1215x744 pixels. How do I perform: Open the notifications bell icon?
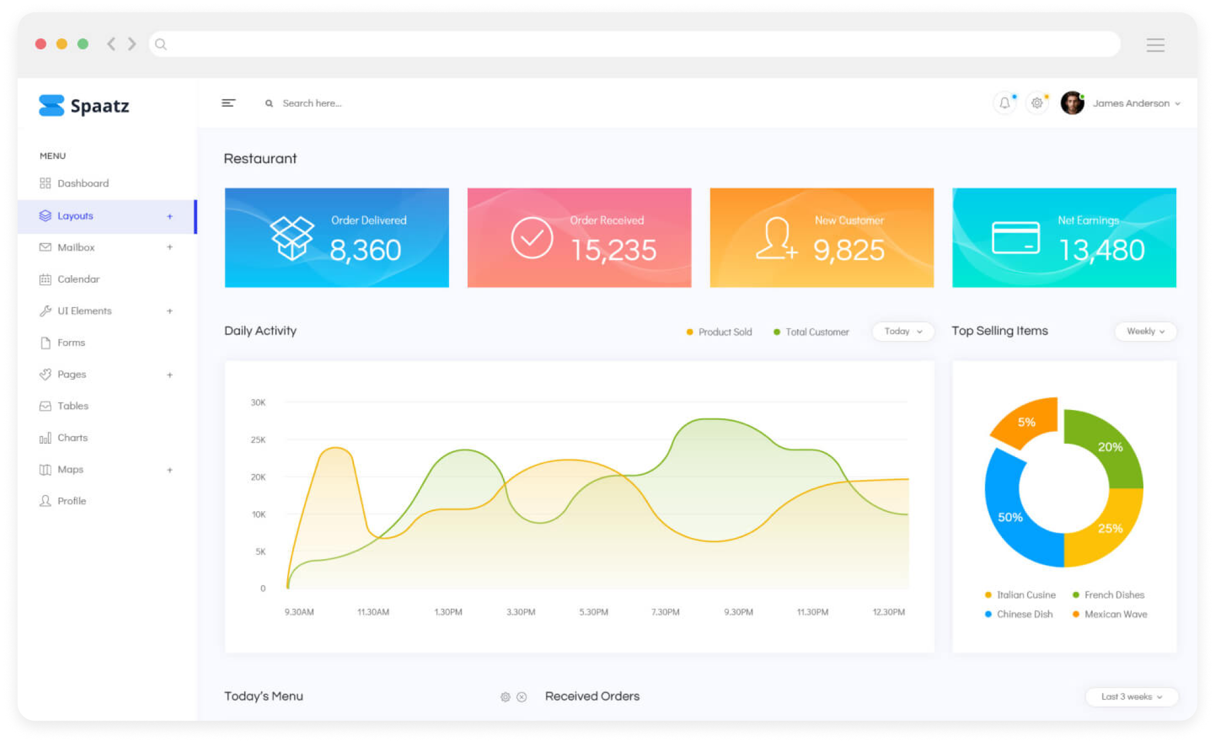1004,103
